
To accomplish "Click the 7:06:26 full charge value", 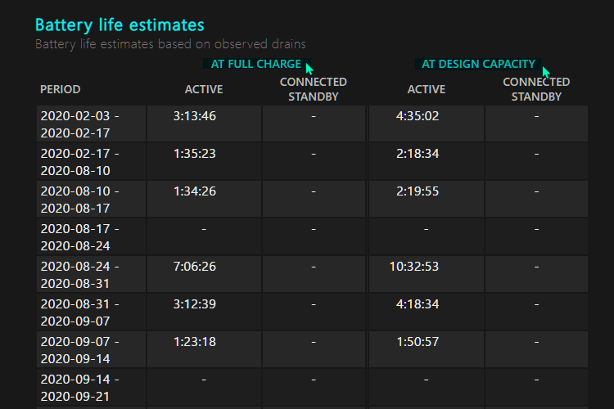I will pyautogui.click(x=195, y=267).
